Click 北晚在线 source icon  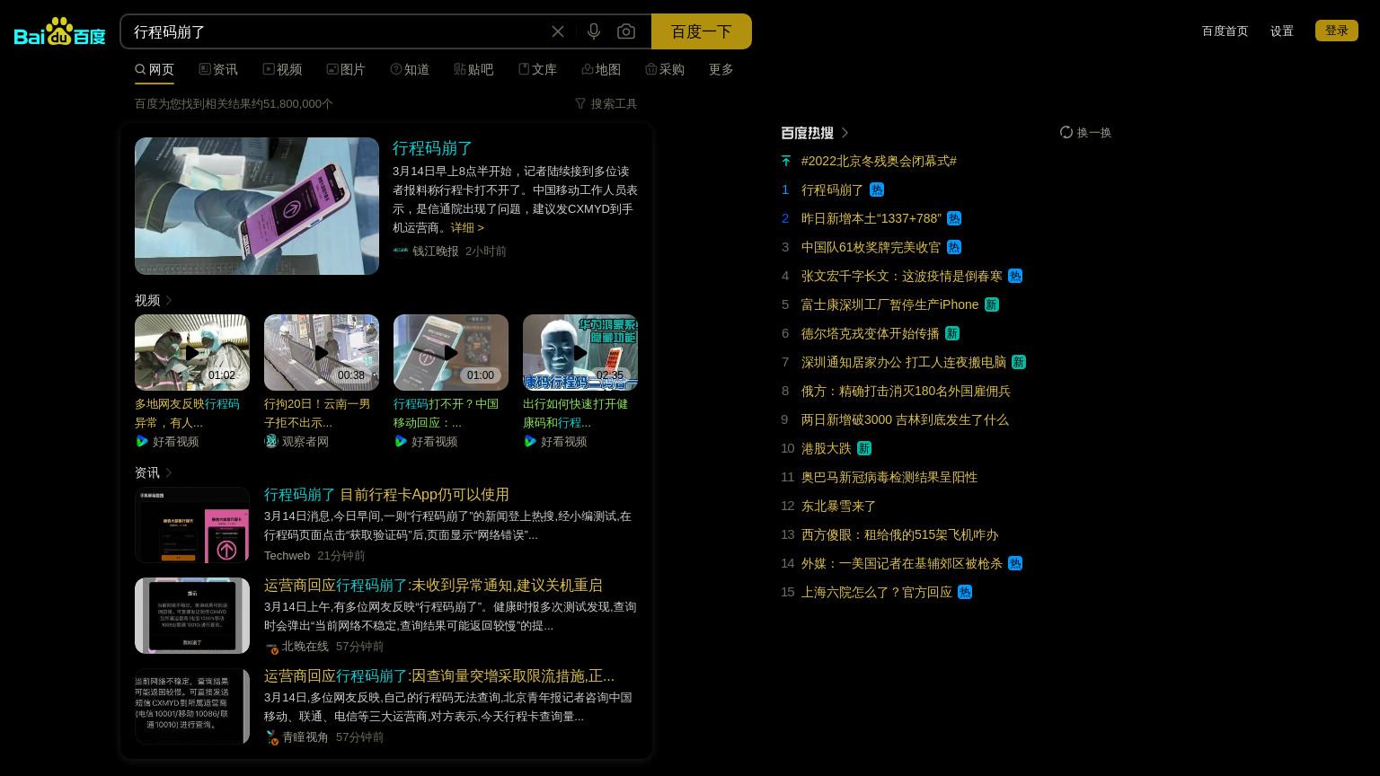(271, 646)
